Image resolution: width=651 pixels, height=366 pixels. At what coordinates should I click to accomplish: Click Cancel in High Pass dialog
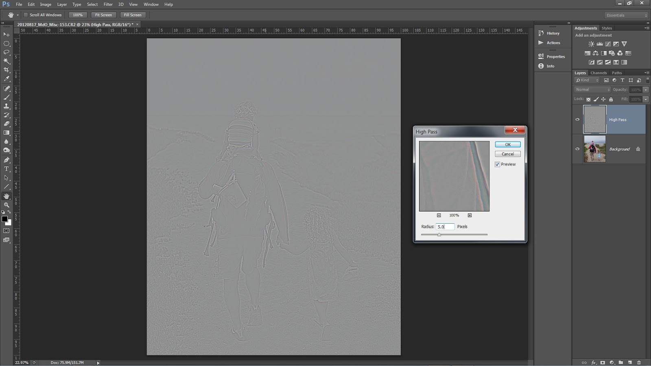pos(508,154)
